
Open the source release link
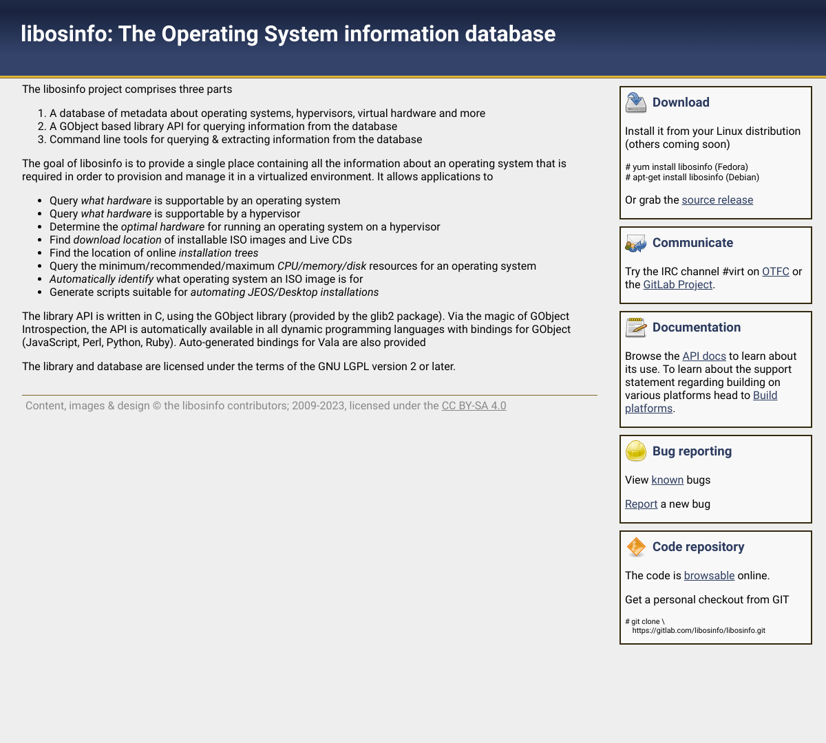[x=717, y=200]
